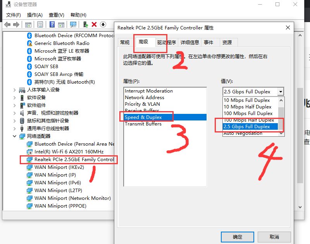Open the 值(V) combo box dropdown arrow
Screen dimensions: 310x244
click(281, 92)
